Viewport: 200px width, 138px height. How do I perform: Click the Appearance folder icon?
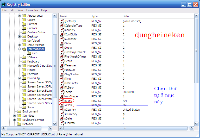[x=24, y=16]
